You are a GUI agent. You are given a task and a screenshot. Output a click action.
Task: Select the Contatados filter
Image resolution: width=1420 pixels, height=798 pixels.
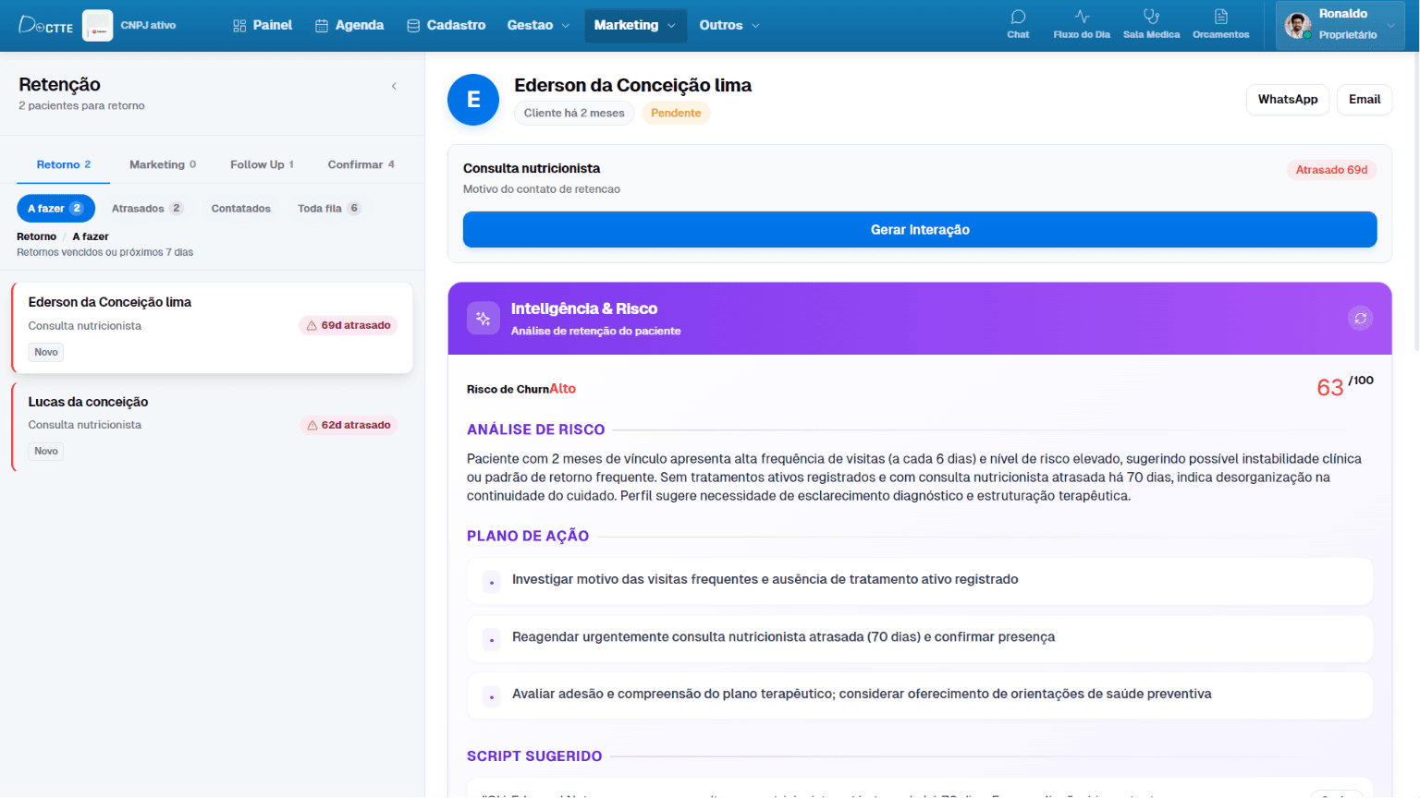click(x=241, y=208)
